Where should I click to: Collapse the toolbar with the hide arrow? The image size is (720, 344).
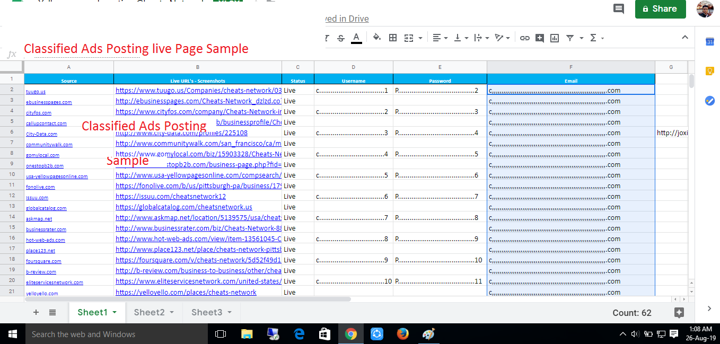coord(685,37)
